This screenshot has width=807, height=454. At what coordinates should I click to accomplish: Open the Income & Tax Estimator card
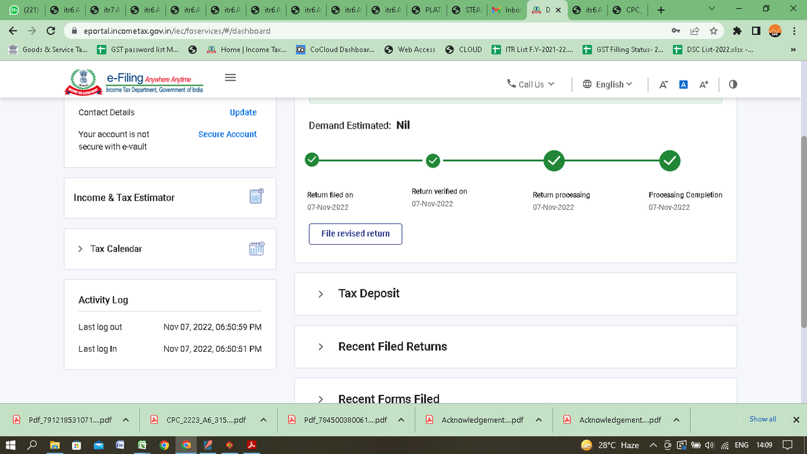pyautogui.click(x=170, y=198)
